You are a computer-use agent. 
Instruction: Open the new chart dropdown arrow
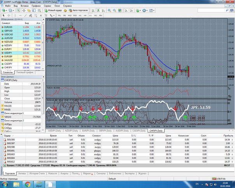[x=7, y=11]
